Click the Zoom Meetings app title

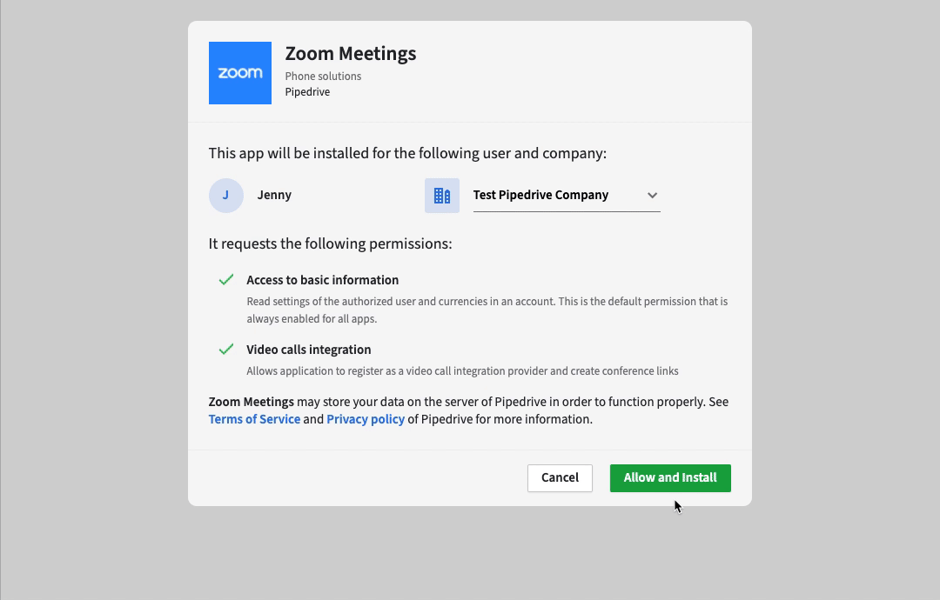351,53
